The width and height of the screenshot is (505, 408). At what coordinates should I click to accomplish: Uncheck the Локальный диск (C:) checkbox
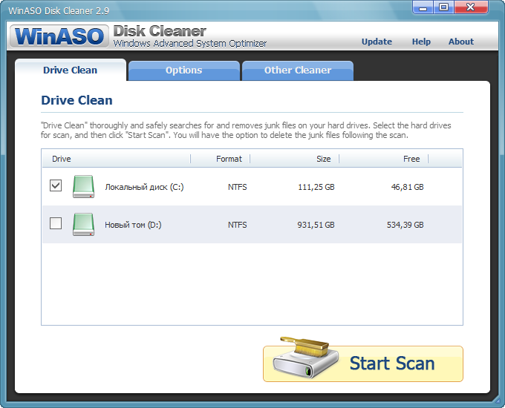(56, 185)
